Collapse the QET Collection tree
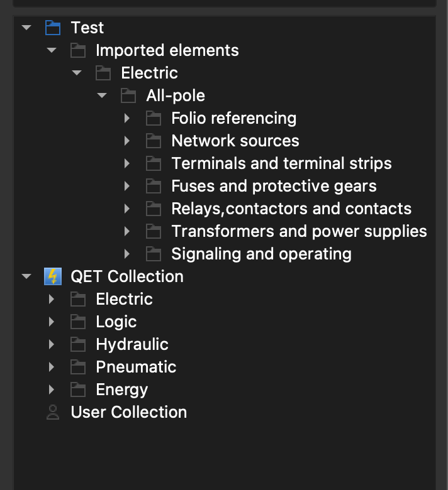The image size is (448, 490). [26, 276]
